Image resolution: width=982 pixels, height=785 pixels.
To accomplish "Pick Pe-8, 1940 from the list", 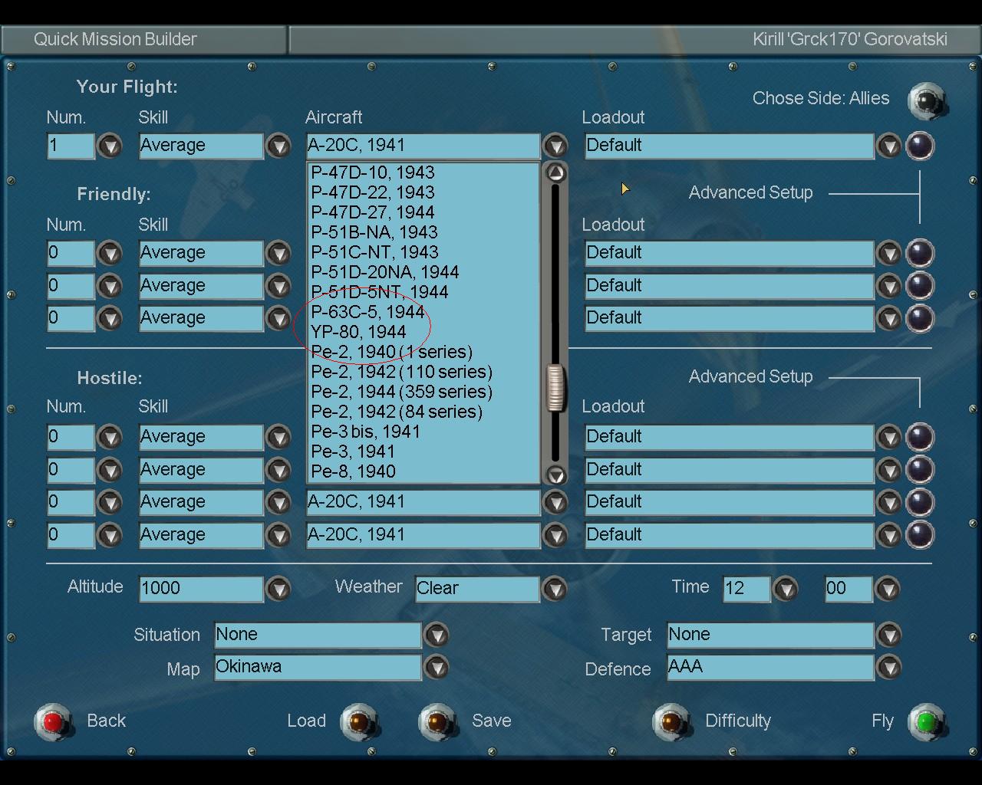I will [353, 471].
